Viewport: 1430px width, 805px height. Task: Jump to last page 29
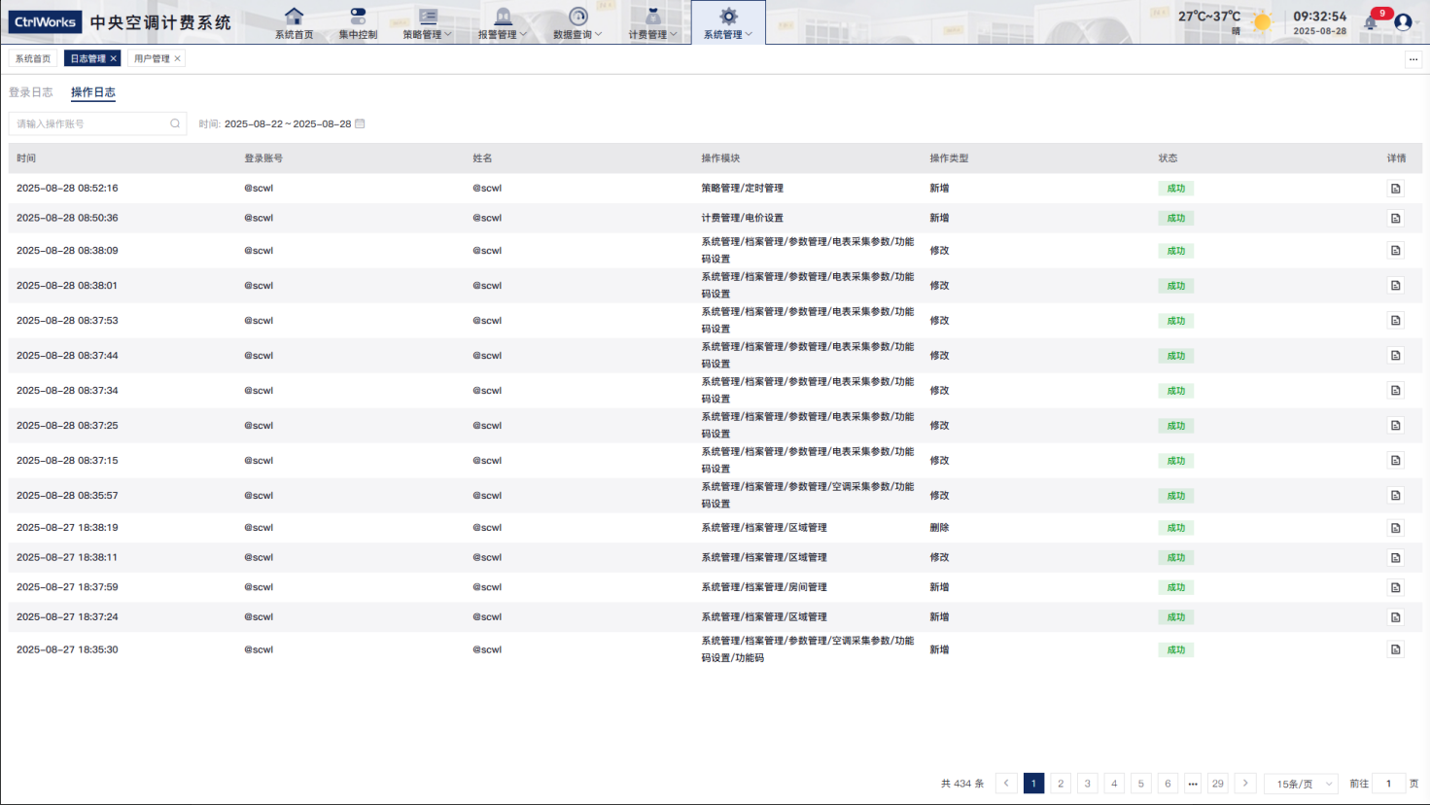[1217, 784]
